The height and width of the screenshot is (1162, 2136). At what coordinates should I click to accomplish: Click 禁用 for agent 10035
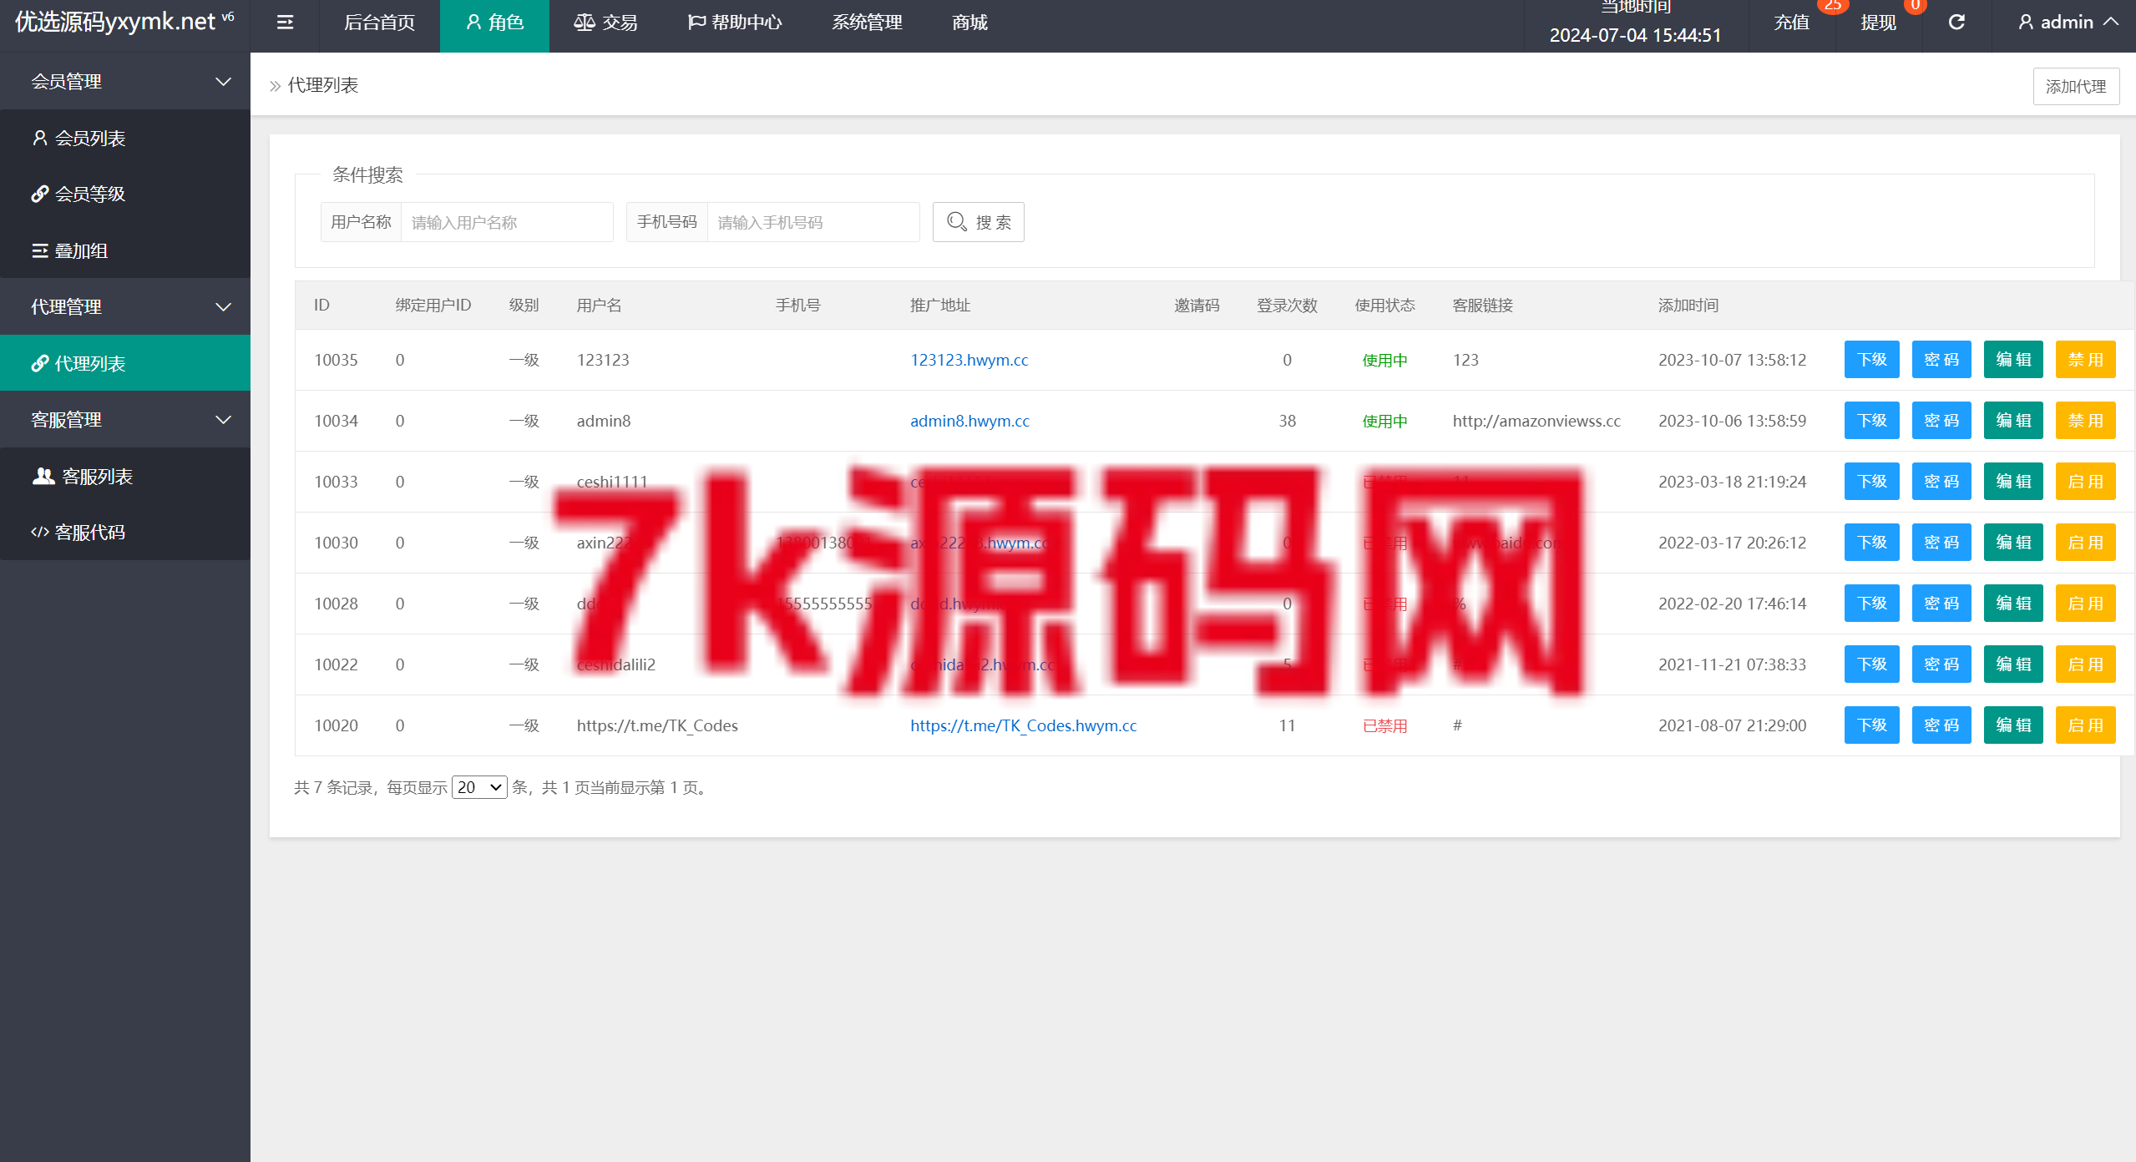(x=2085, y=360)
